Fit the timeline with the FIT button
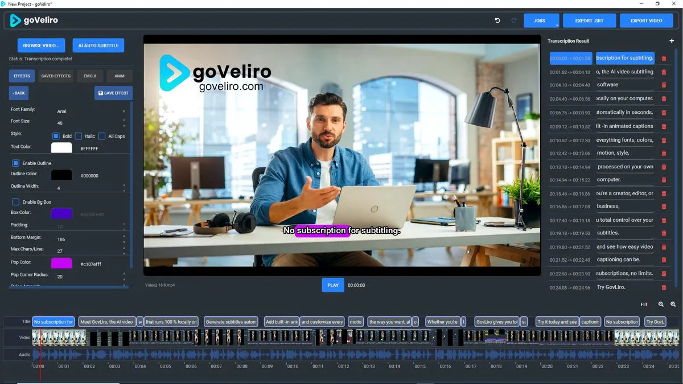This screenshot has width=683, height=384. point(644,304)
